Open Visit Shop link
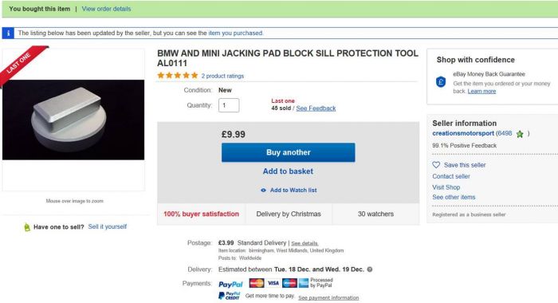This screenshot has width=558, height=303. pyautogui.click(x=446, y=187)
